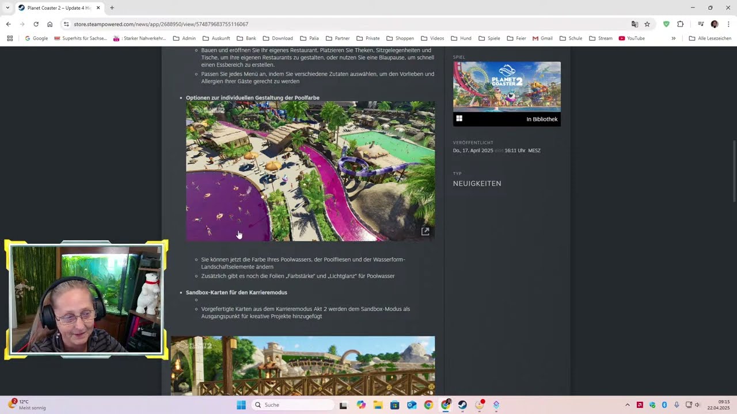This screenshot has width=737, height=414.
Task: Open the Hund bookmark folder
Action: click(x=461, y=39)
